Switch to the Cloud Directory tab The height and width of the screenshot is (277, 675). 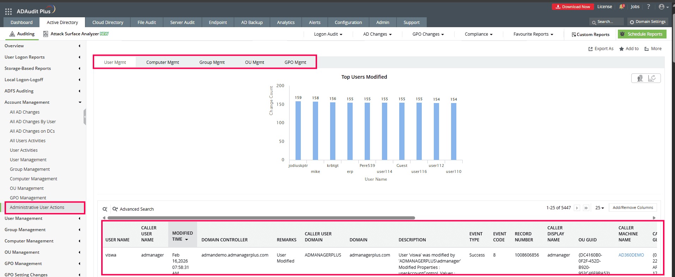[x=108, y=22]
